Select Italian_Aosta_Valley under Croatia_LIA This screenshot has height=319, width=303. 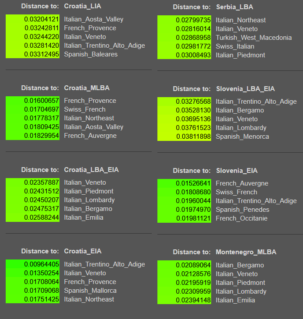pyautogui.click(x=94, y=19)
